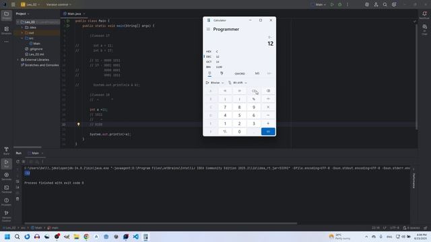Click the Rerun icon in Run panel
Screen dimensions: 431x242
pyautogui.click(x=18, y=161)
